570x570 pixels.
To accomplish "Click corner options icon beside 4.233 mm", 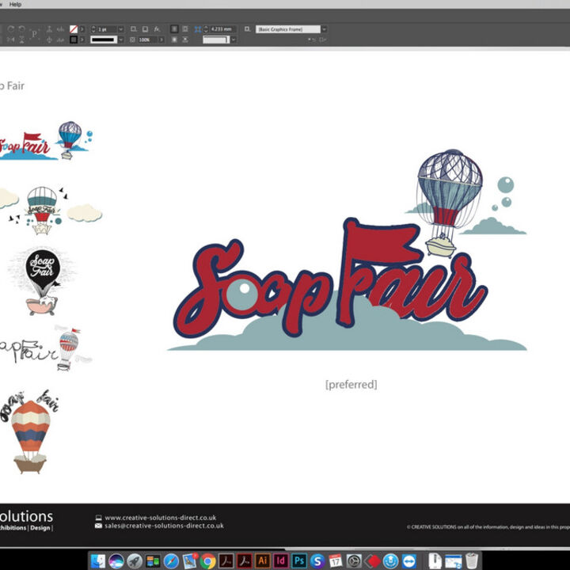I will [x=198, y=29].
